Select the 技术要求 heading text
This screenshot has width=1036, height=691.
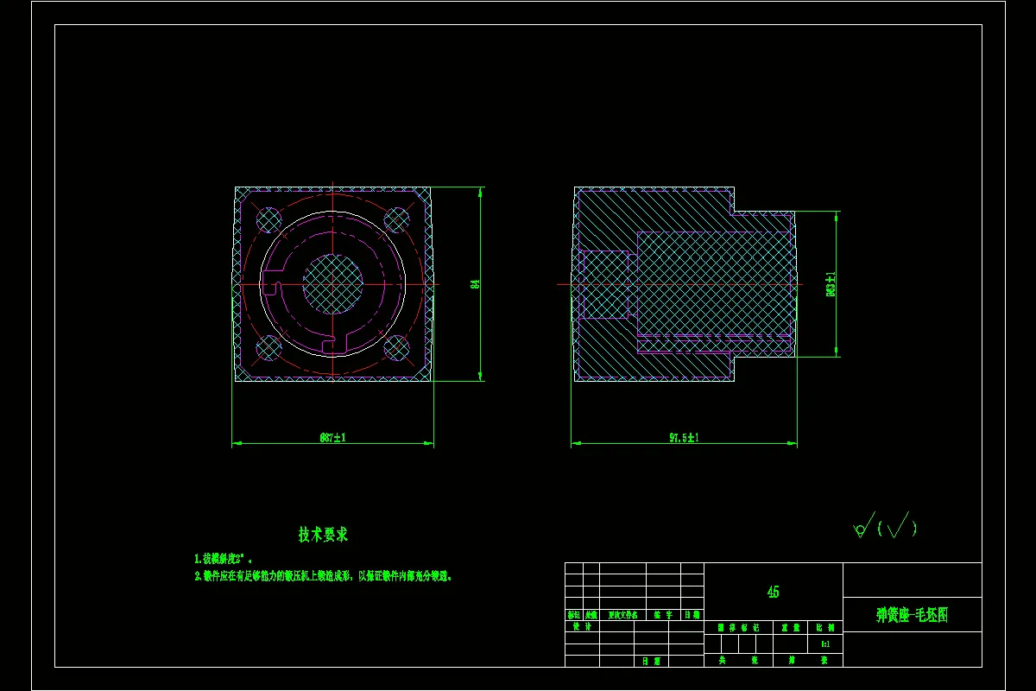(x=323, y=535)
